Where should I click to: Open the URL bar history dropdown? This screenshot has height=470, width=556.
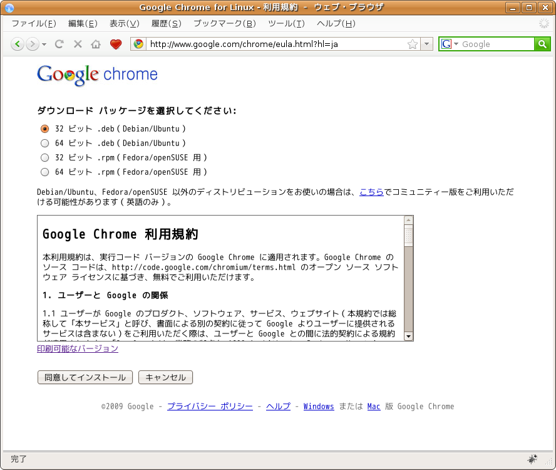(x=427, y=44)
